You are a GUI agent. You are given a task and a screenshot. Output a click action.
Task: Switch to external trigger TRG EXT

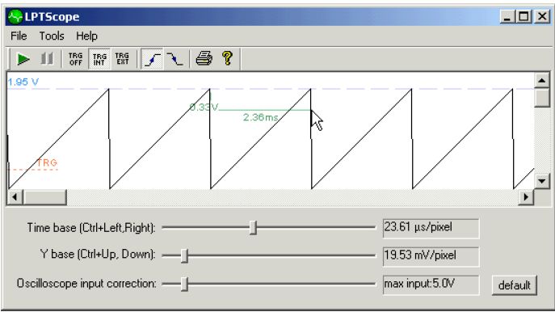[123, 59]
